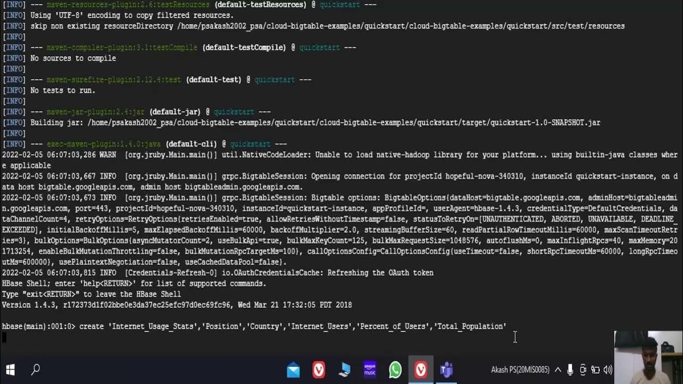Open Microsoft Teams from taskbar
This screenshot has height=384, width=683.
446,370
